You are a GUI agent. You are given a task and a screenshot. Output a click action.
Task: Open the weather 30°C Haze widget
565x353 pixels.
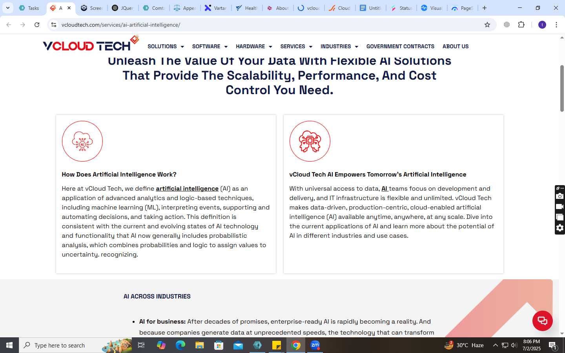click(x=464, y=345)
